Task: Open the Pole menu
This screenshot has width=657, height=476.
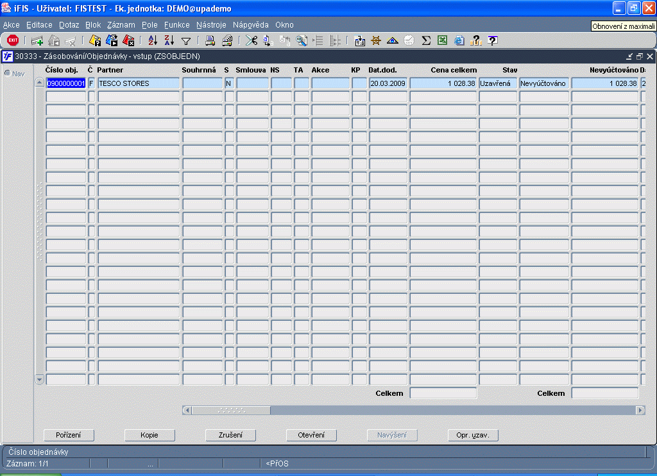Action: pos(149,25)
